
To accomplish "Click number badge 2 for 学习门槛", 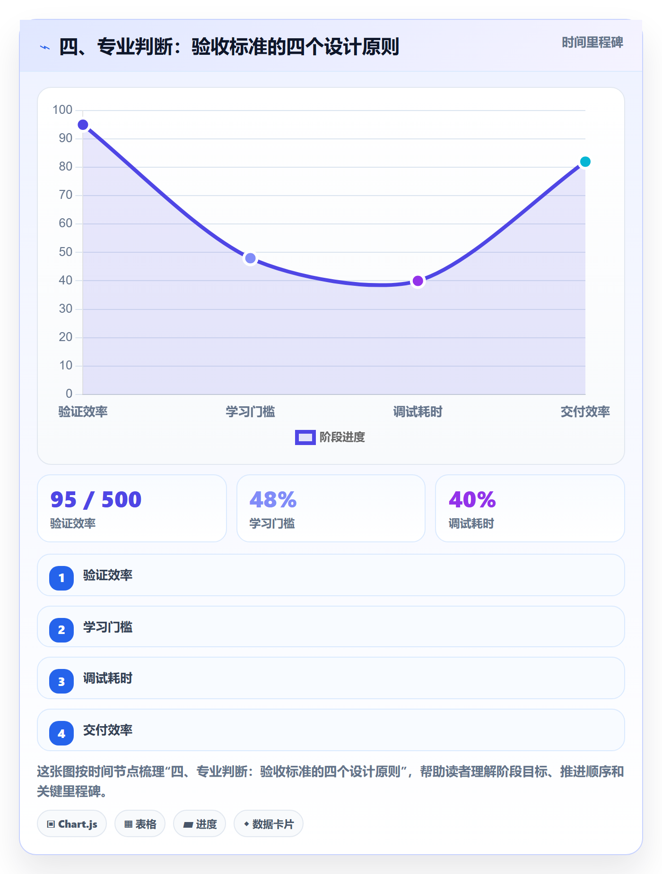I will pyautogui.click(x=61, y=630).
